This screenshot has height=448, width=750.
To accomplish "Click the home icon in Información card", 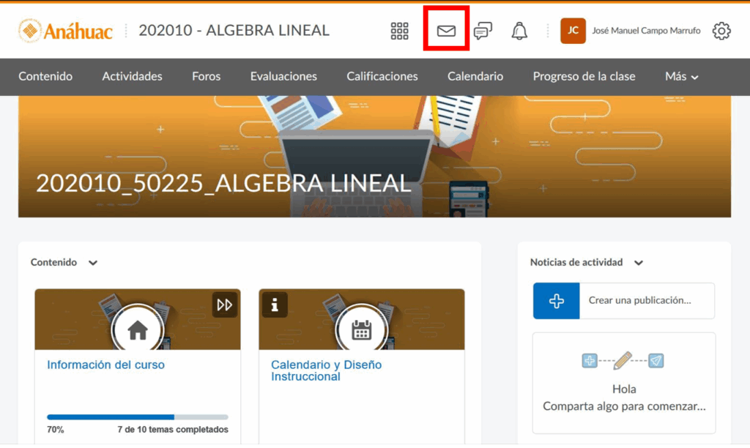I will coord(138,331).
